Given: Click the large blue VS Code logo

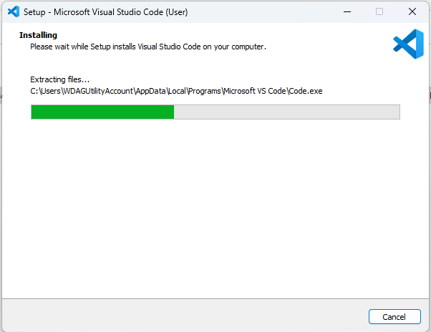Looking at the screenshot, I should (x=408, y=44).
